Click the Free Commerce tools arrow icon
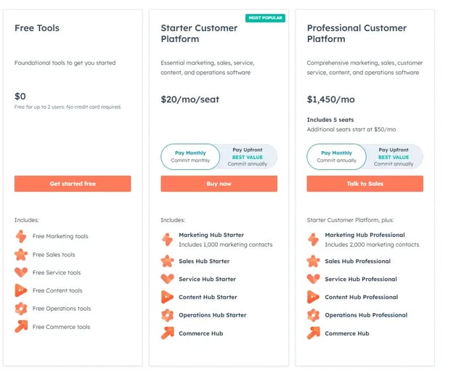472x374 pixels. click(x=20, y=327)
